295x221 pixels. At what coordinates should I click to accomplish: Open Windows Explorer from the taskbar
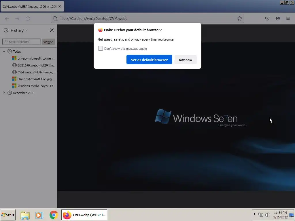click(25, 215)
